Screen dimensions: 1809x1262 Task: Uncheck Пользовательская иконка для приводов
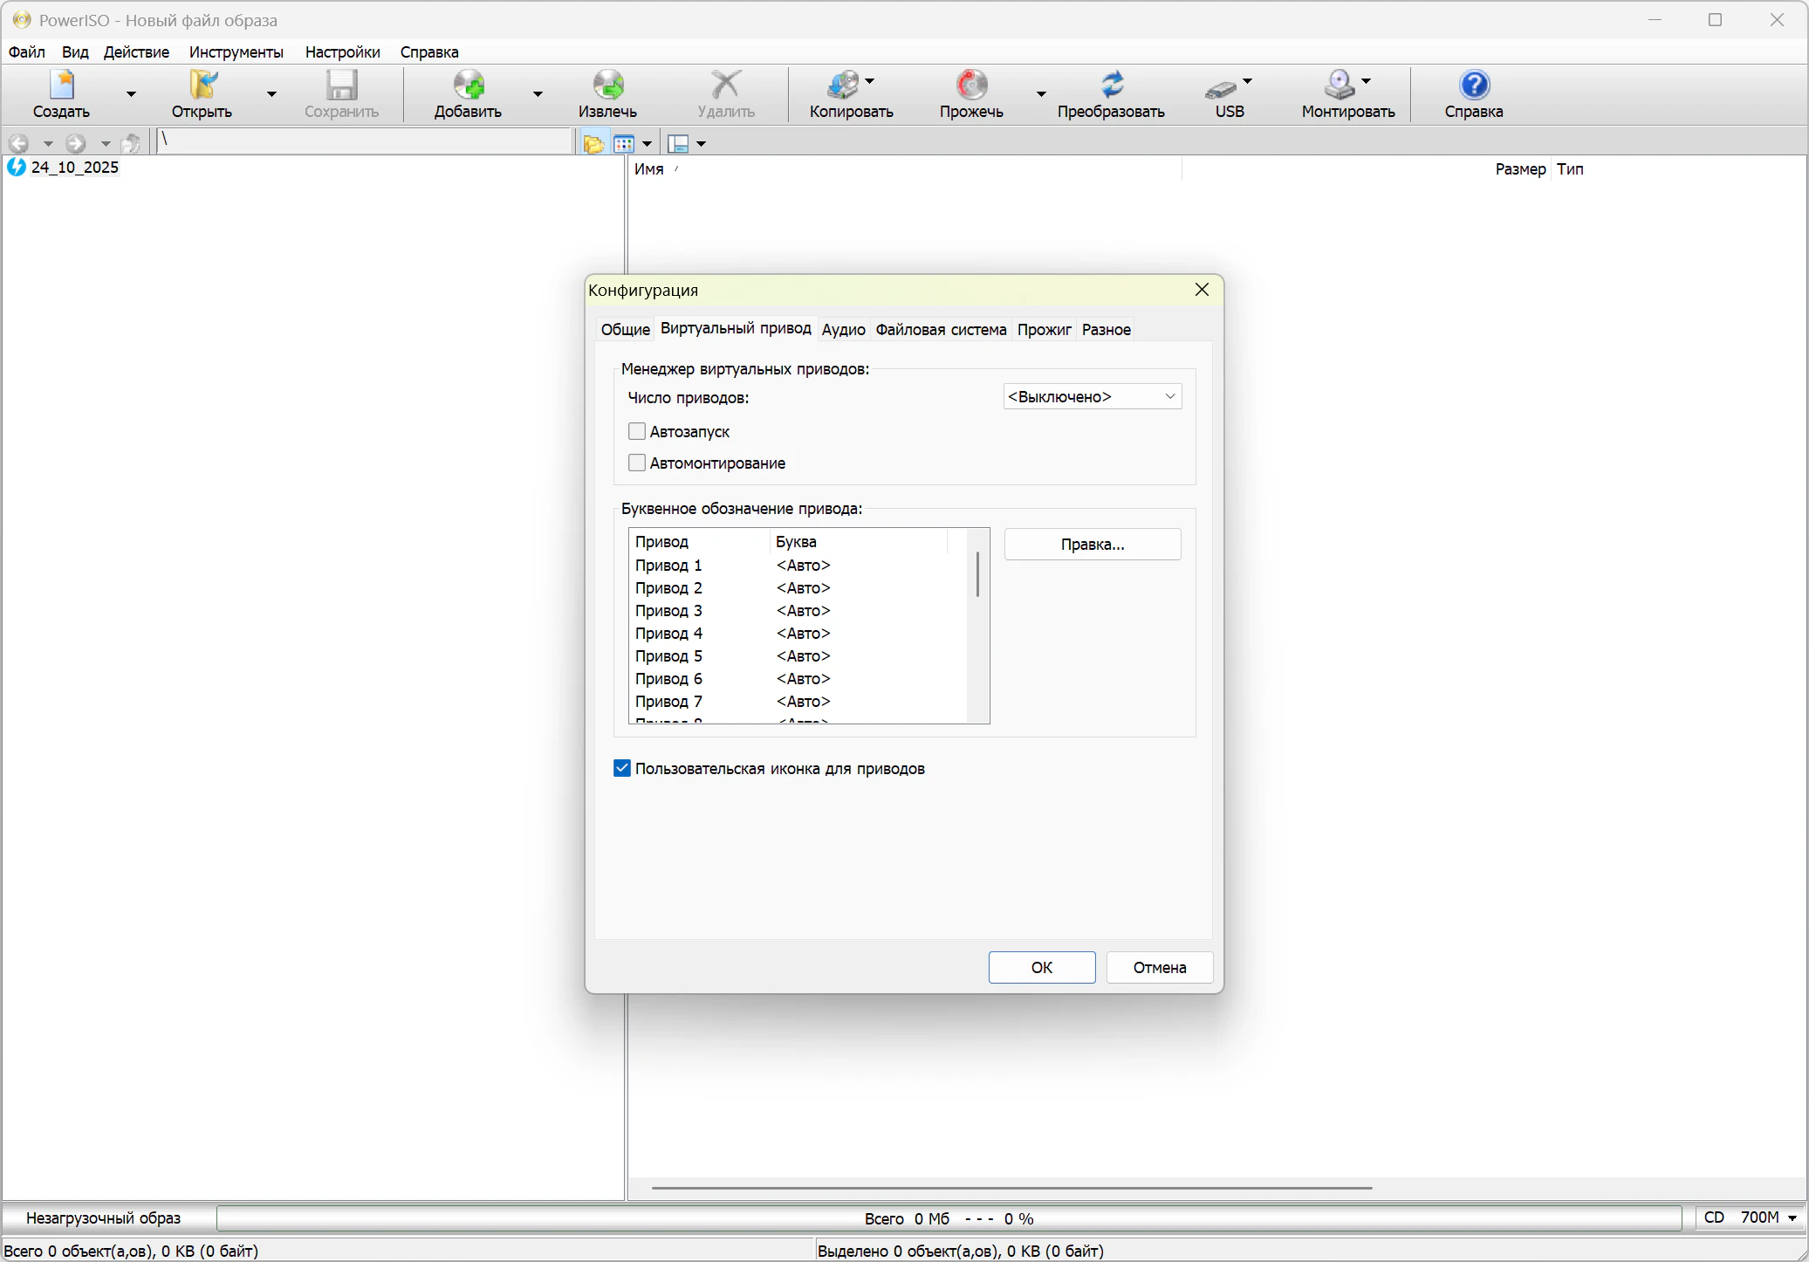[x=622, y=768]
